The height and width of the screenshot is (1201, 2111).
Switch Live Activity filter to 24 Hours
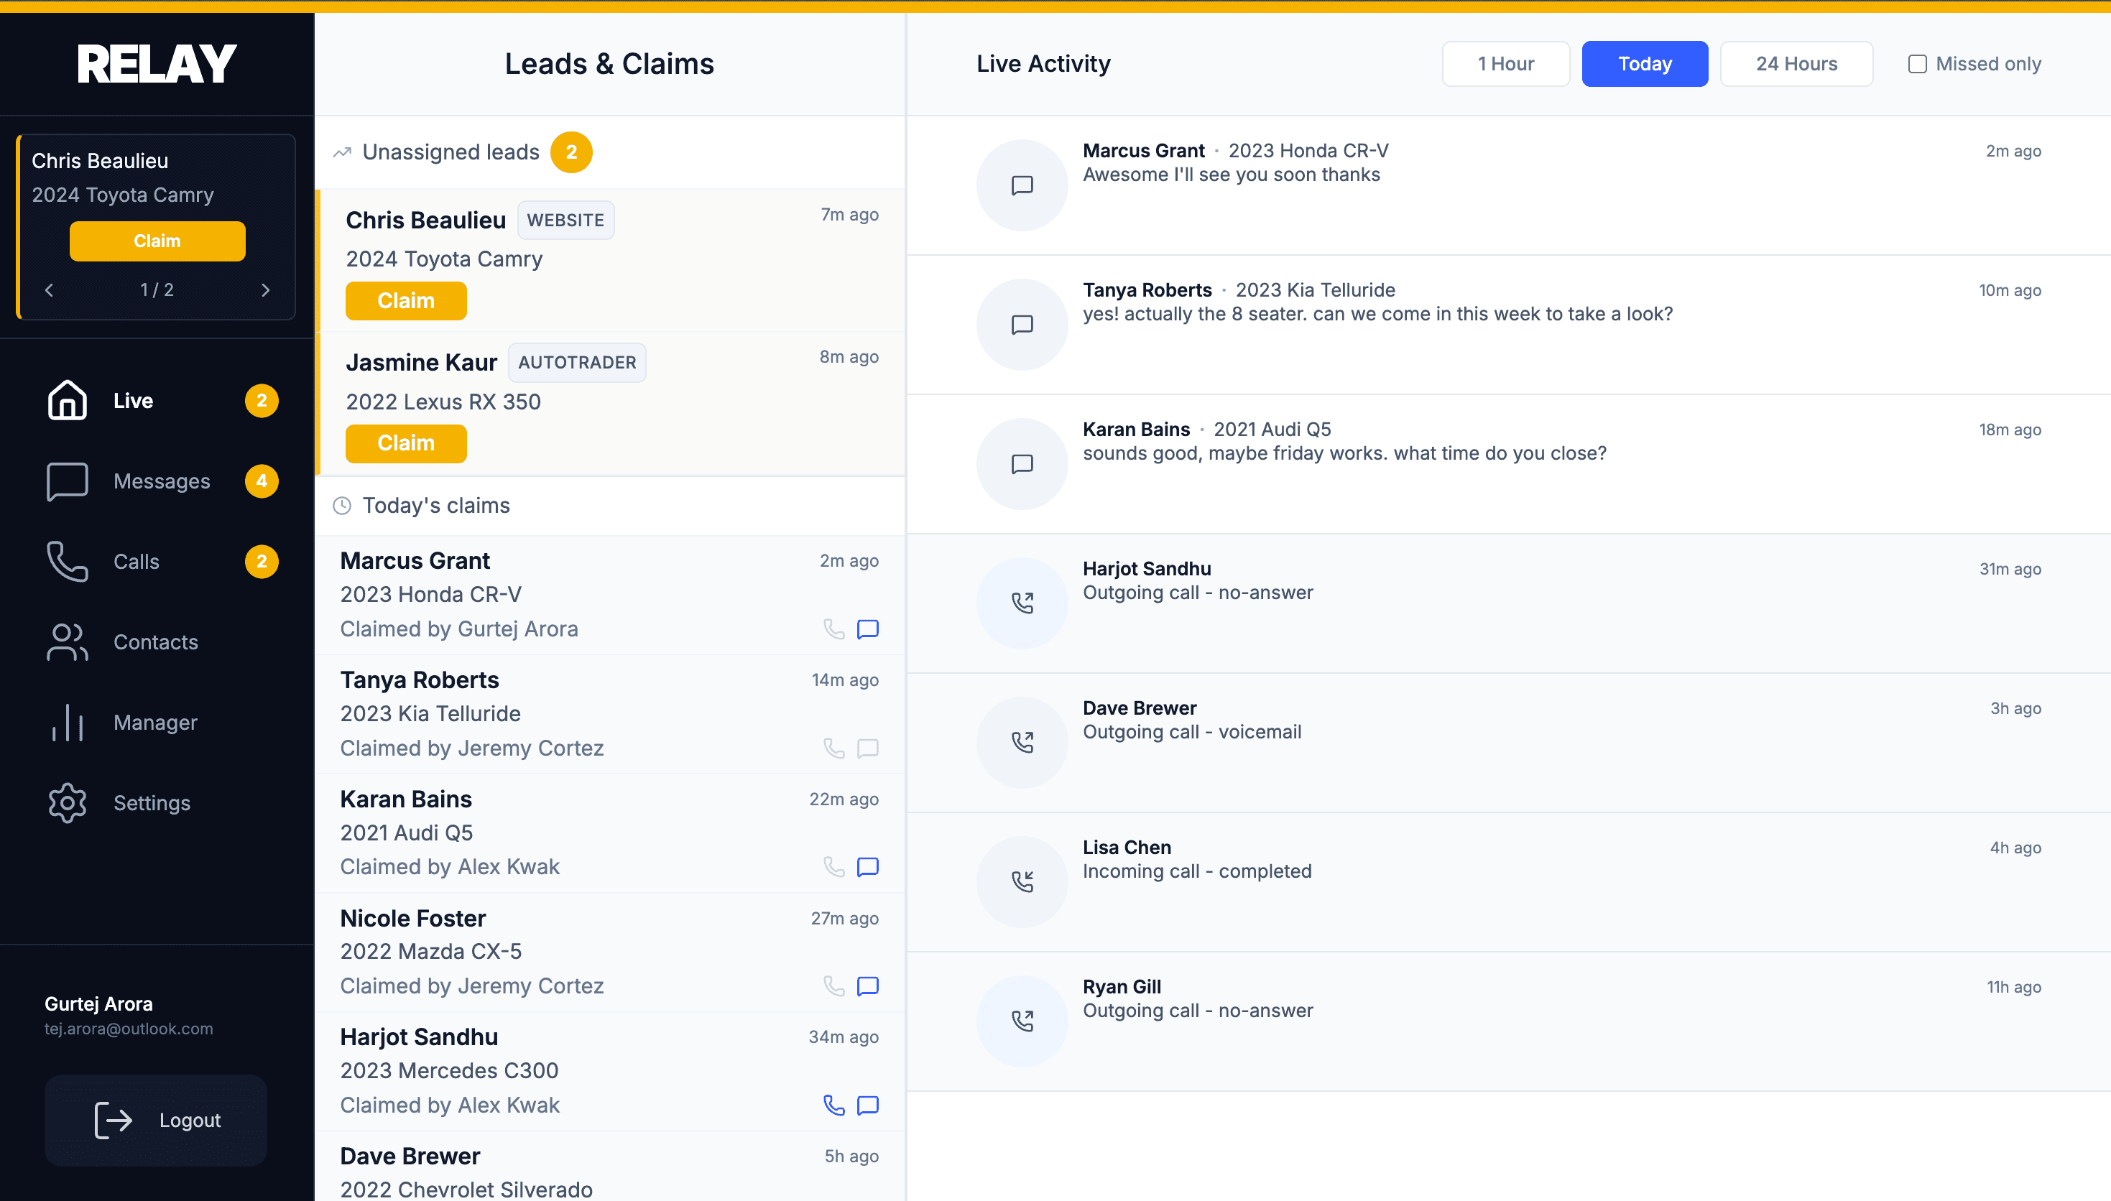[x=1797, y=63]
